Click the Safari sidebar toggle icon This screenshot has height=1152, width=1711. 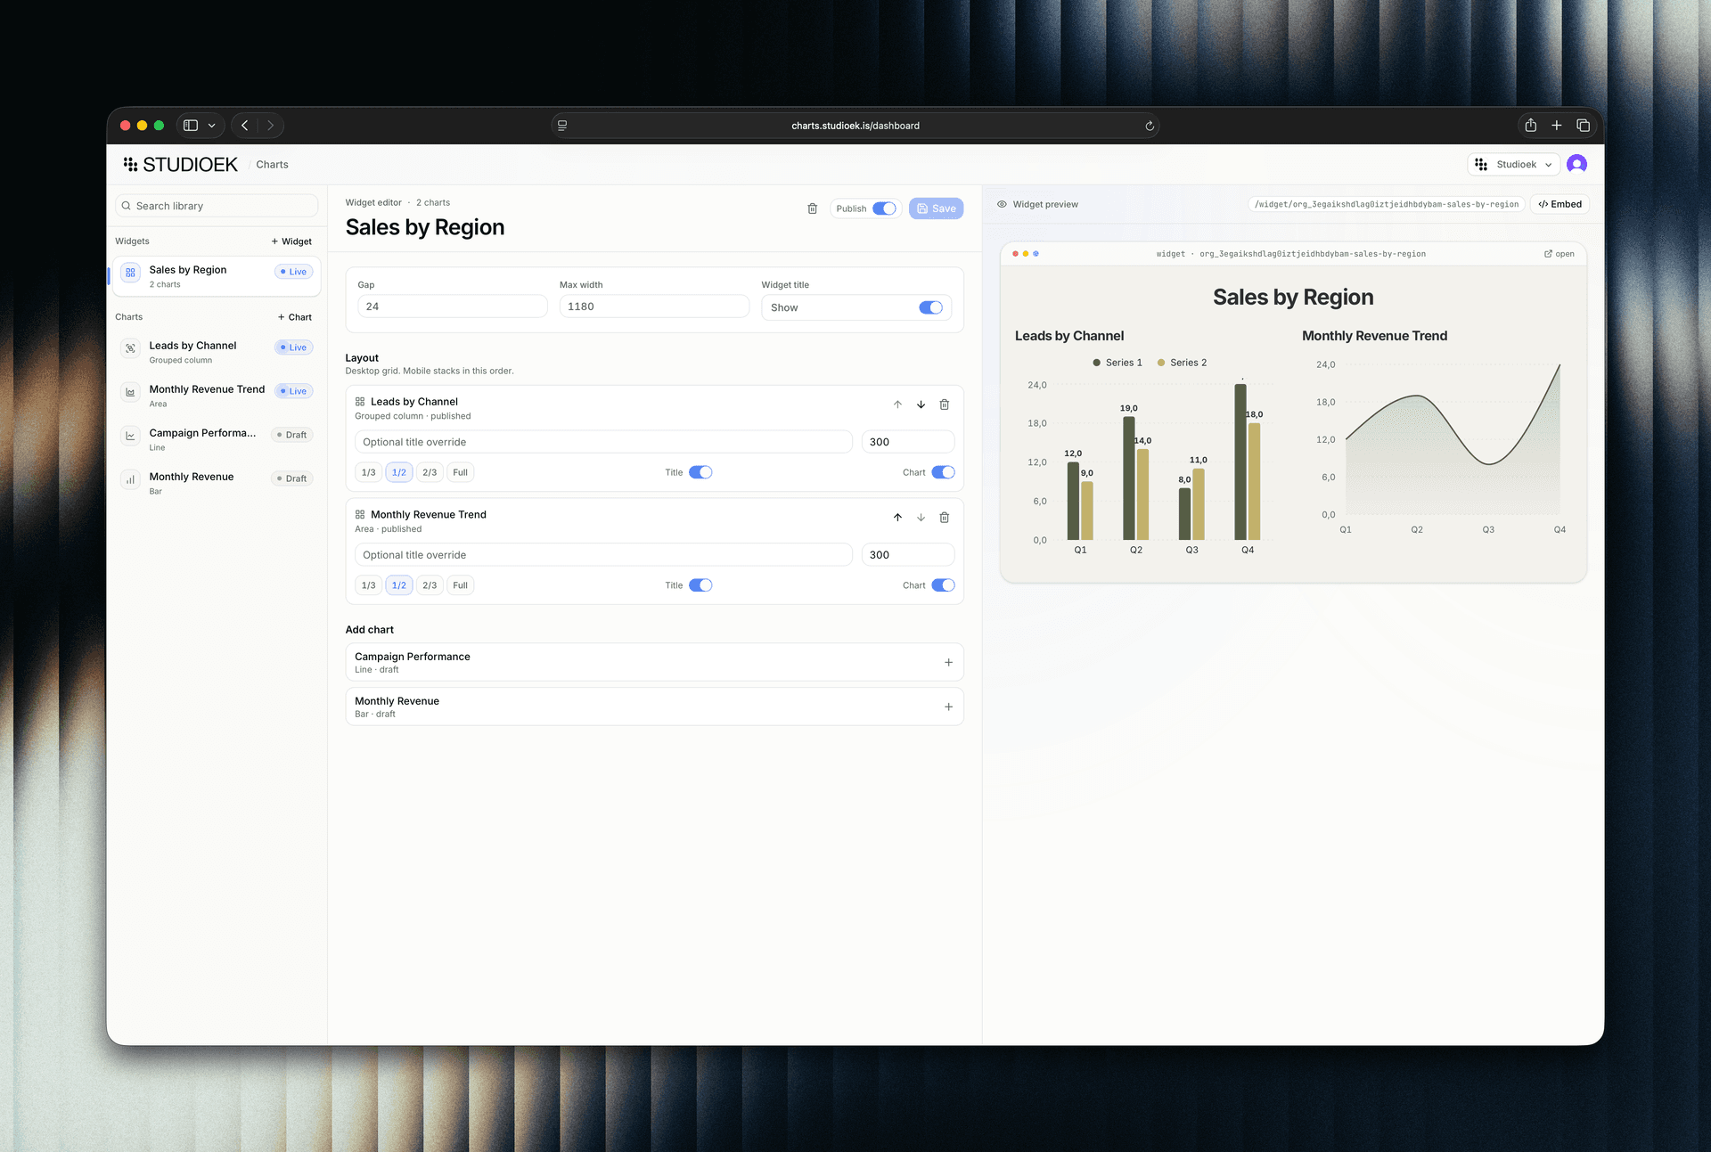coord(191,126)
